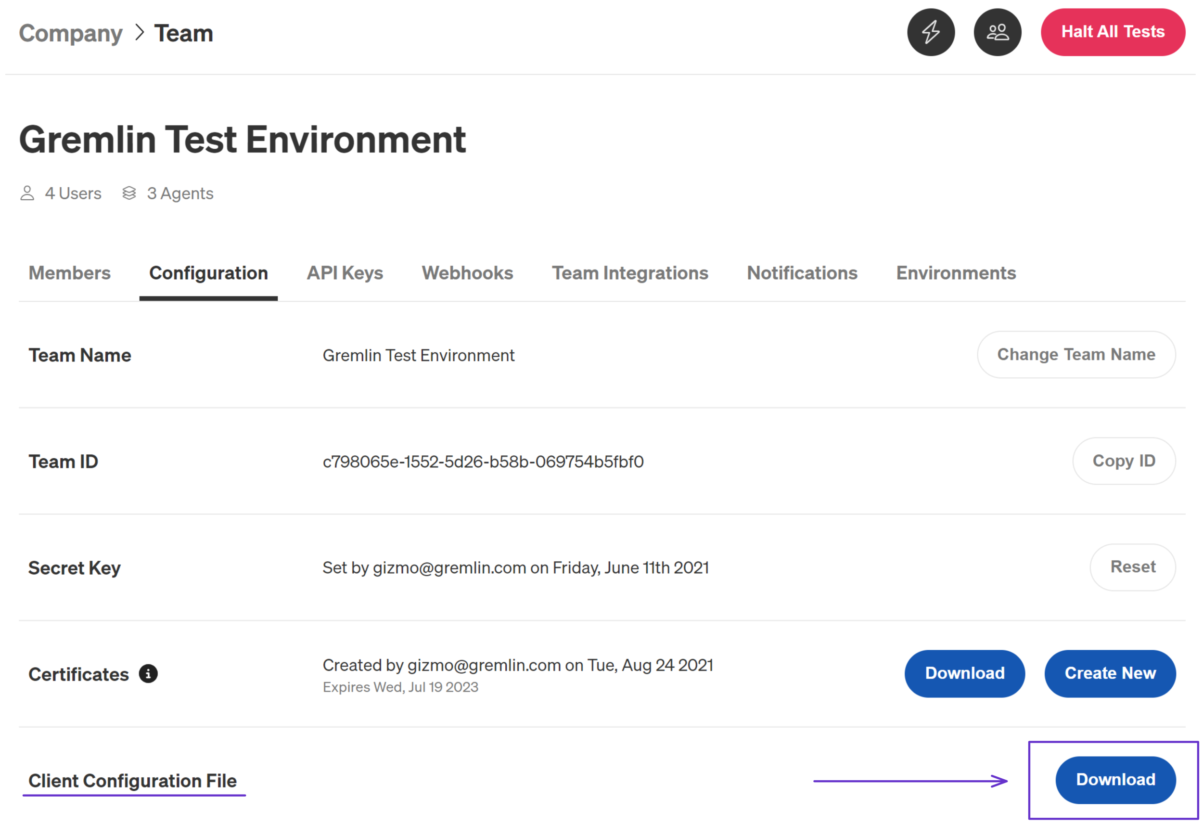Navigate to the Members tab
This screenshot has height=824, width=1203.
pyautogui.click(x=68, y=271)
